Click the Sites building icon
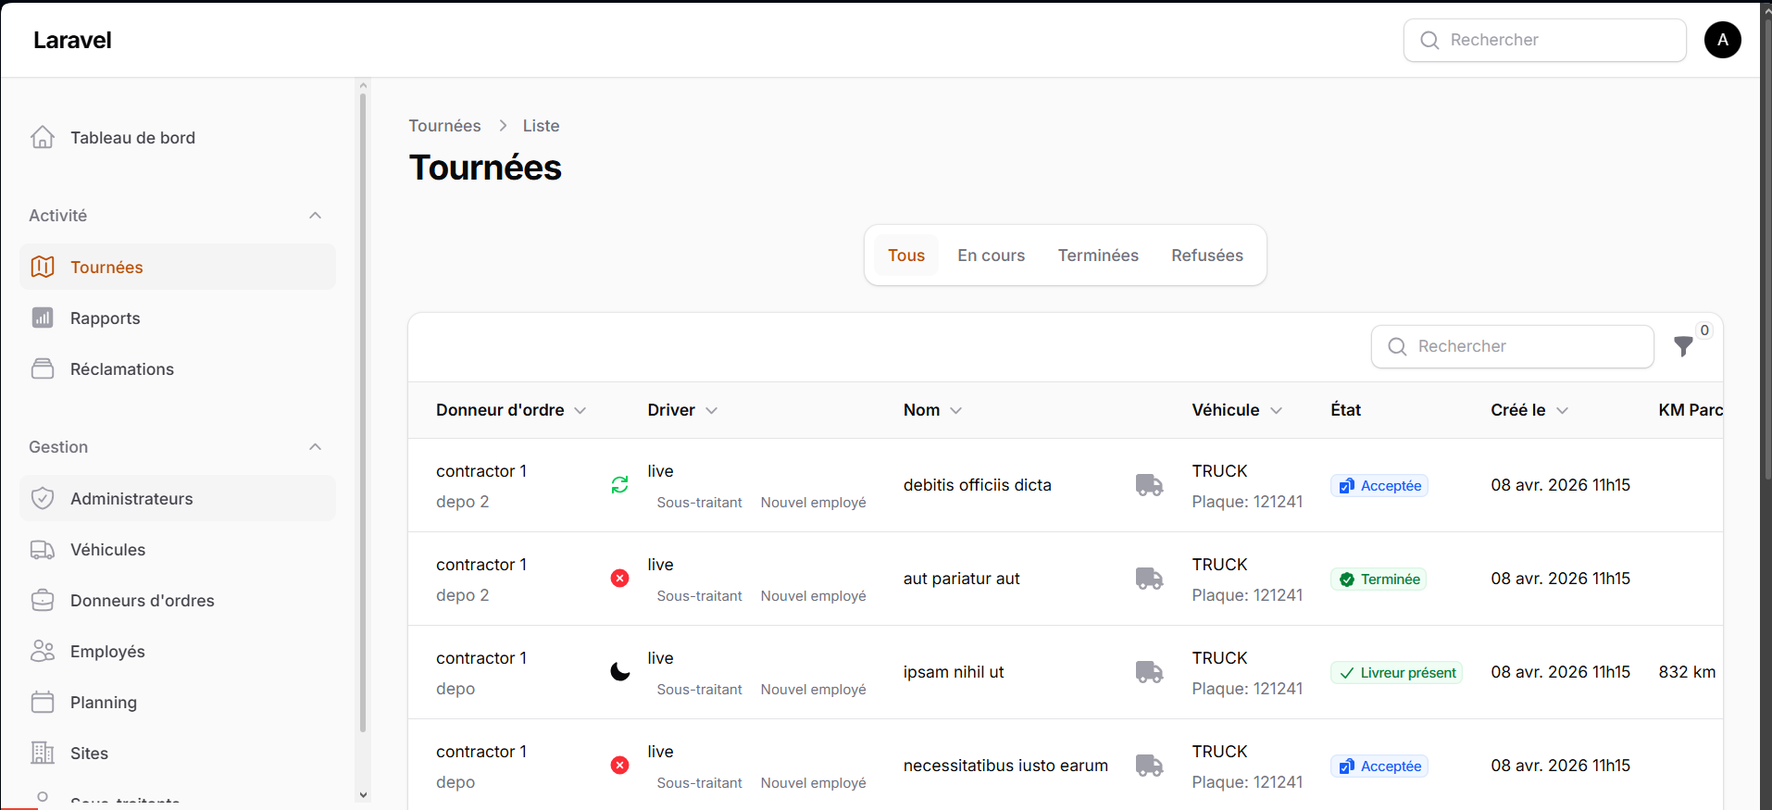The width and height of the screenshot is (1772, 810). pyautogui.click(x=43, y=753)
